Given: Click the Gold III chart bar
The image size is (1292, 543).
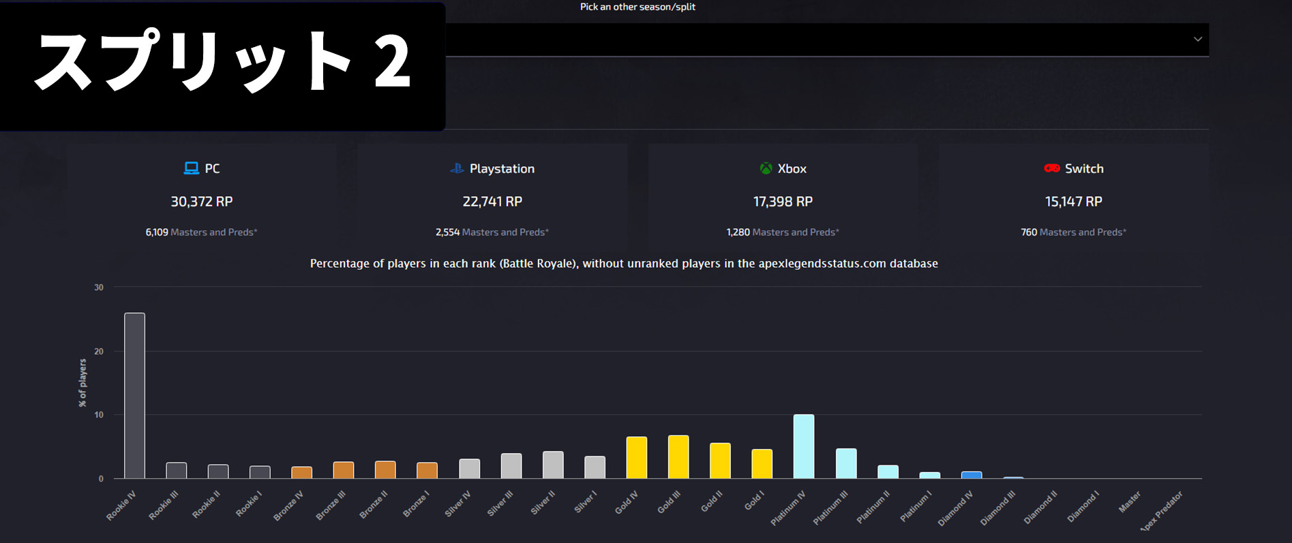Looking at the screenshot, I should [678, 456].
